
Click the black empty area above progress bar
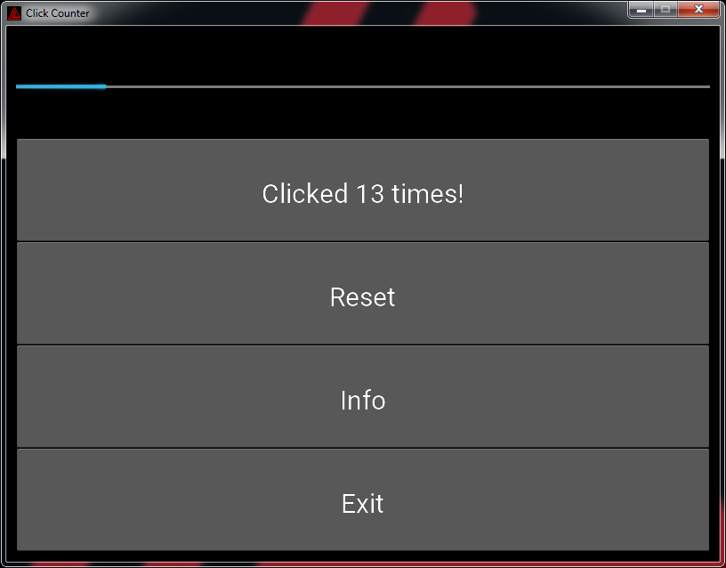point(363,54)
